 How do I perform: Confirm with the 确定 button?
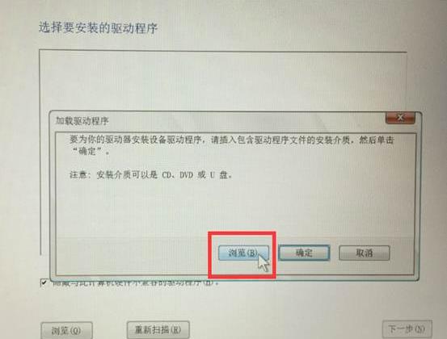[304, 253]
